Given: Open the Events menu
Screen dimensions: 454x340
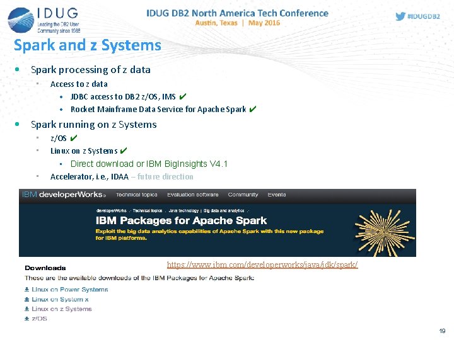Looking at the screenshot, I should (x=277, y=195).
